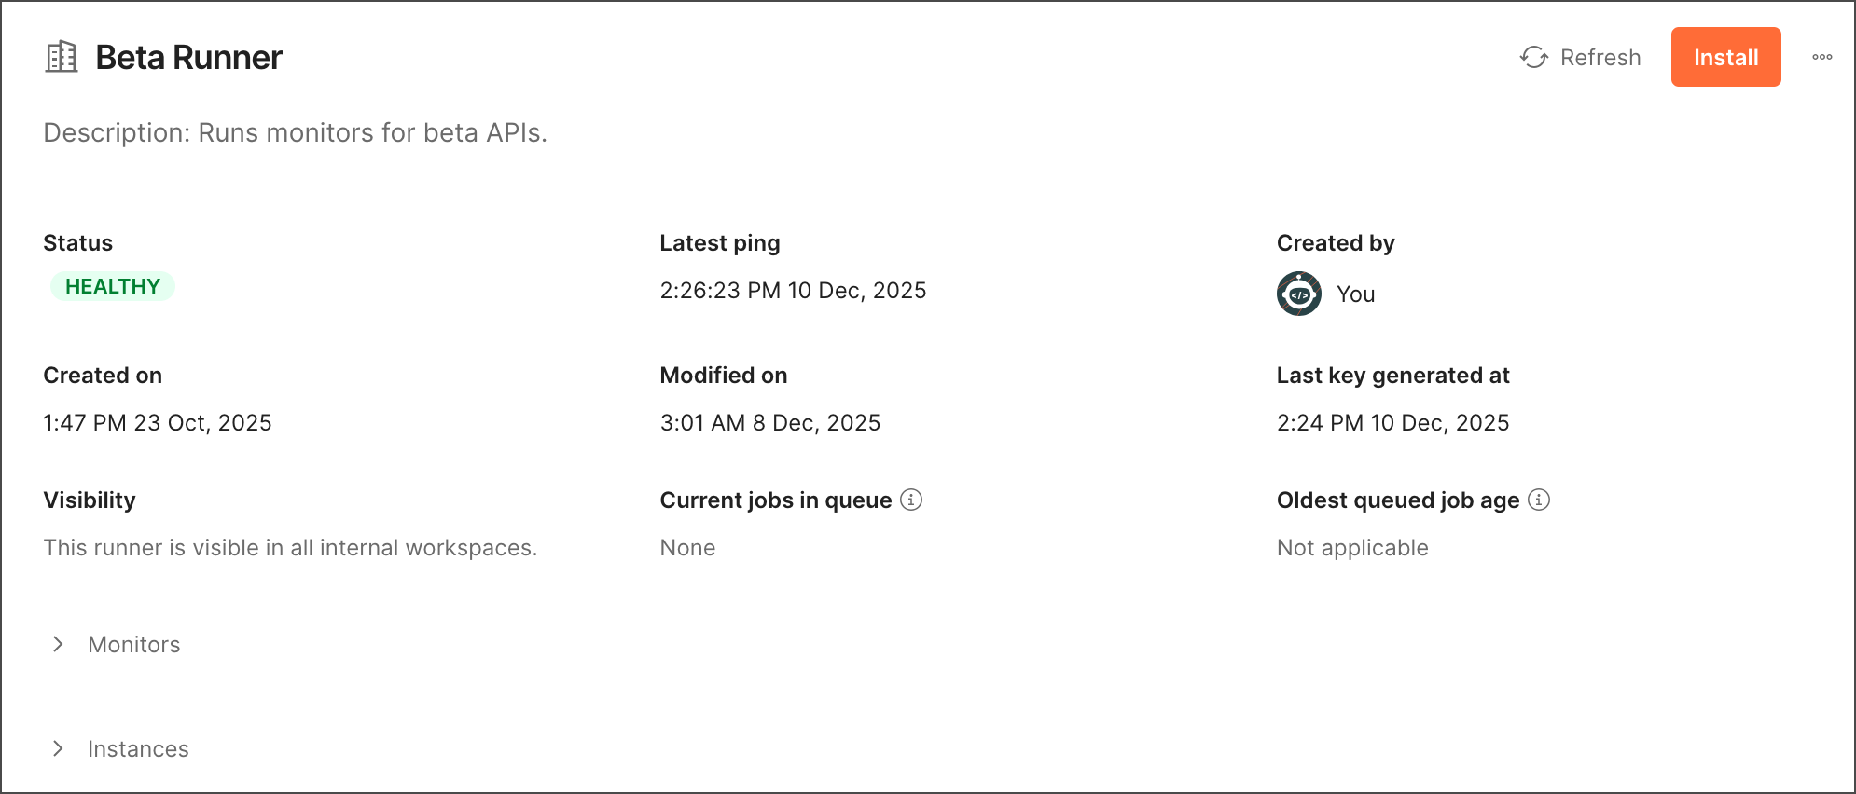
Task: Click the HEALTHY status badge
Action: [x=113, y=286]
